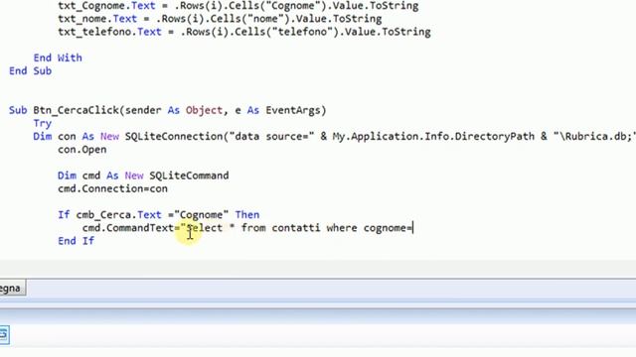
Task: Click the "cmd.Connection=con" line
Action: coord(112,188)
